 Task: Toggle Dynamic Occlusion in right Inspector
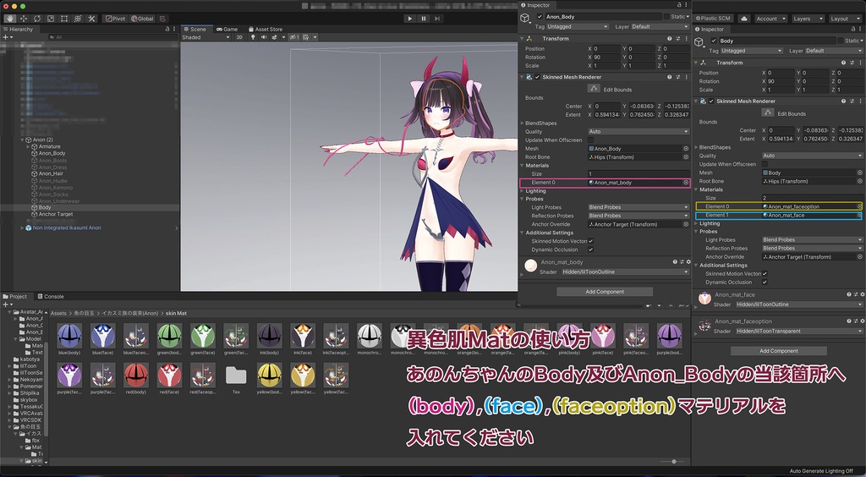pyautogui.click(x=765, y=282)
